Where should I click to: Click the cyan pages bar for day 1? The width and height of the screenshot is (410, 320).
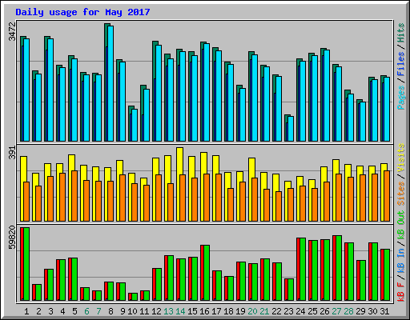click(x=26, y=90)
